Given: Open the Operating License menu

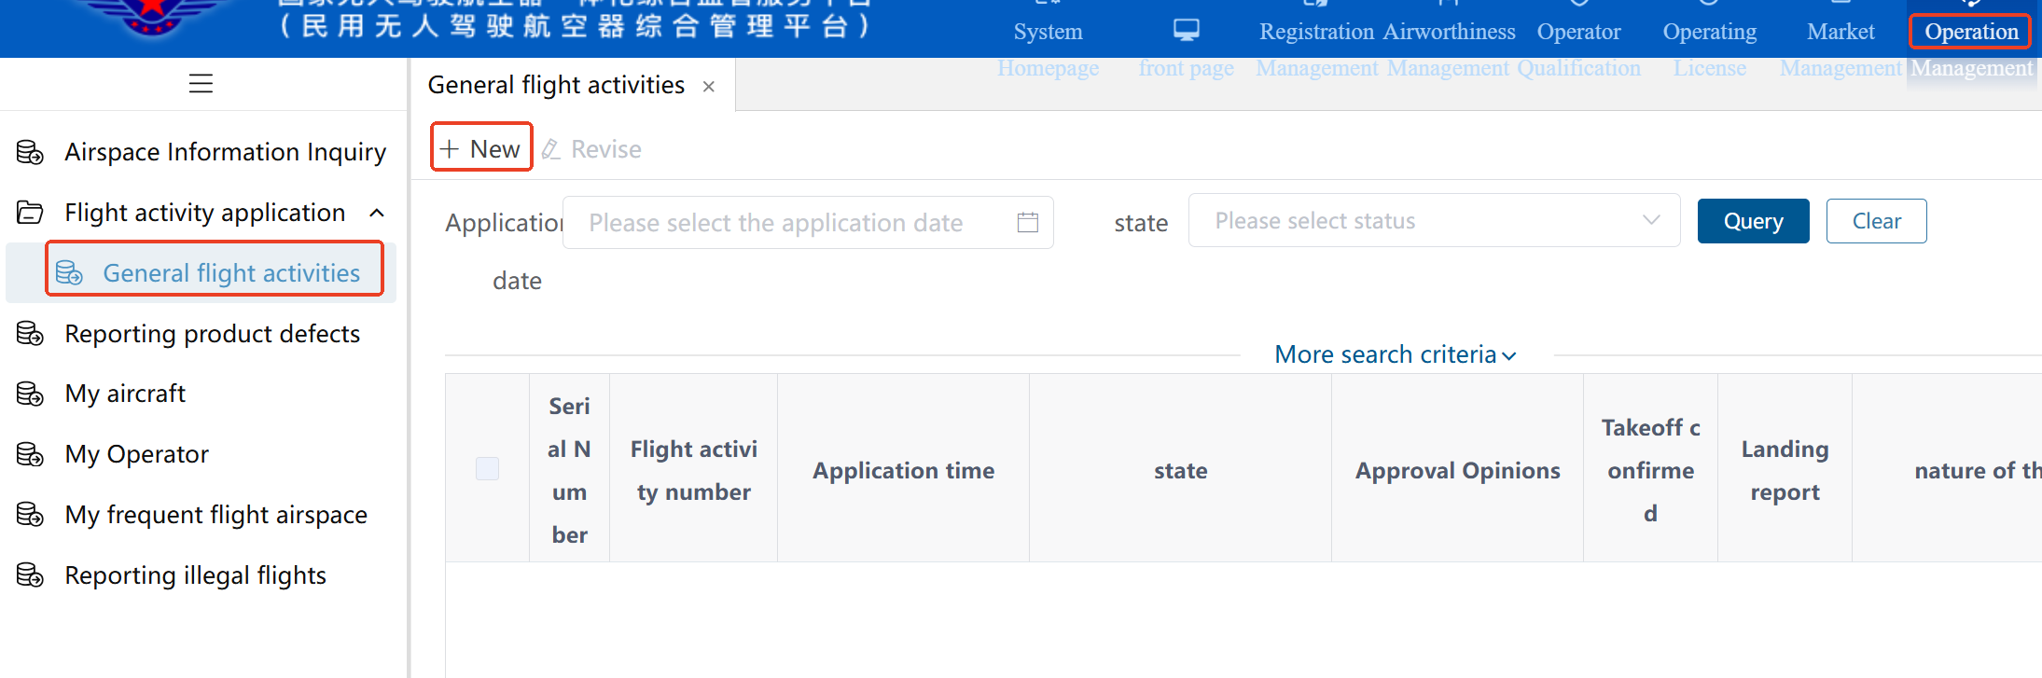Looking at the screenshot, I should [1710, 48].
